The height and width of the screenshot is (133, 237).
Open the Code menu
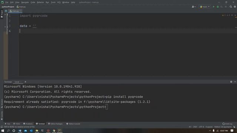coord(33,3)
